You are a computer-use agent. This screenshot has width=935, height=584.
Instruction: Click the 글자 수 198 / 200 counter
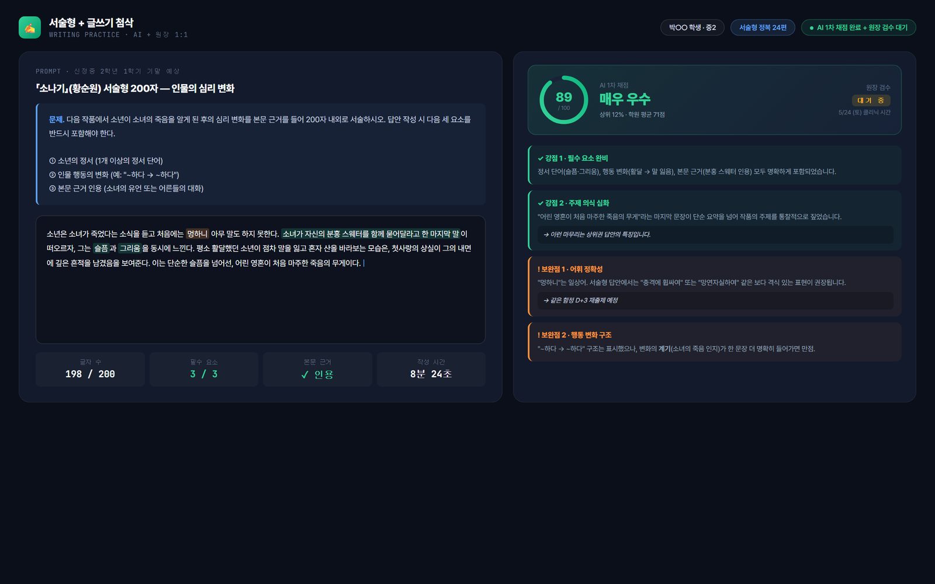click(x=90, y=369)
